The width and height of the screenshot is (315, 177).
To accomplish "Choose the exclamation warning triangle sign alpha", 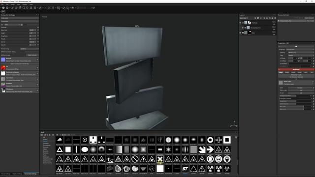I will 143,159.
